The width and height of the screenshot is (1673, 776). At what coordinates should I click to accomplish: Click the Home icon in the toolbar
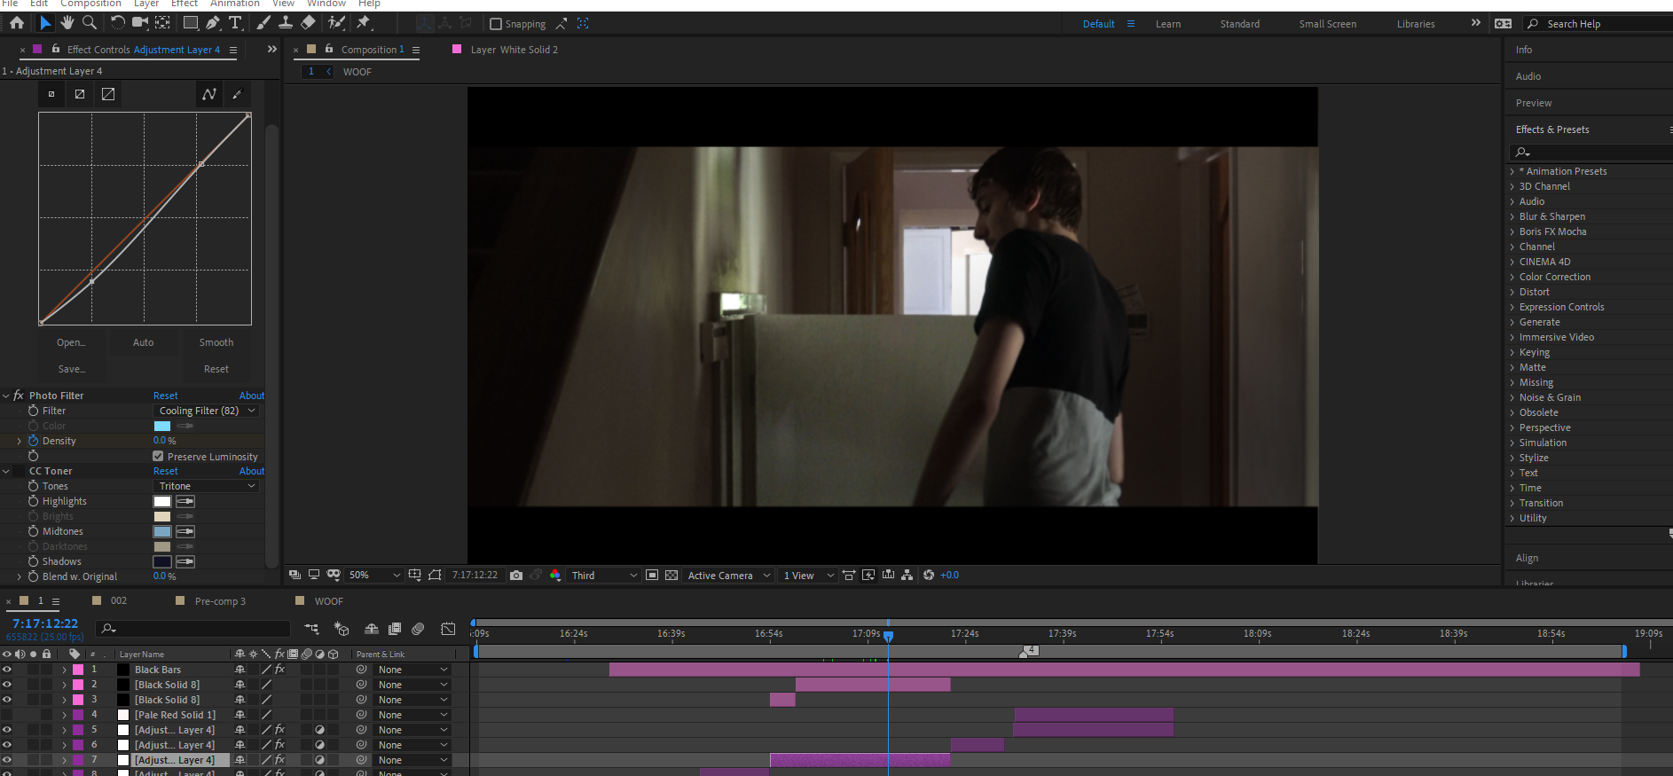(x=17, y=23)
